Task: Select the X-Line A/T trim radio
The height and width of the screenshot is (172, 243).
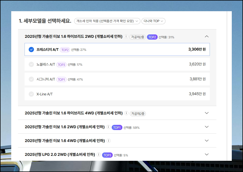Action: coord(31,94)
